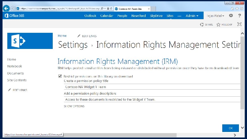
Task: Open Site Contents in left sidebar
Action: [17, 80]
